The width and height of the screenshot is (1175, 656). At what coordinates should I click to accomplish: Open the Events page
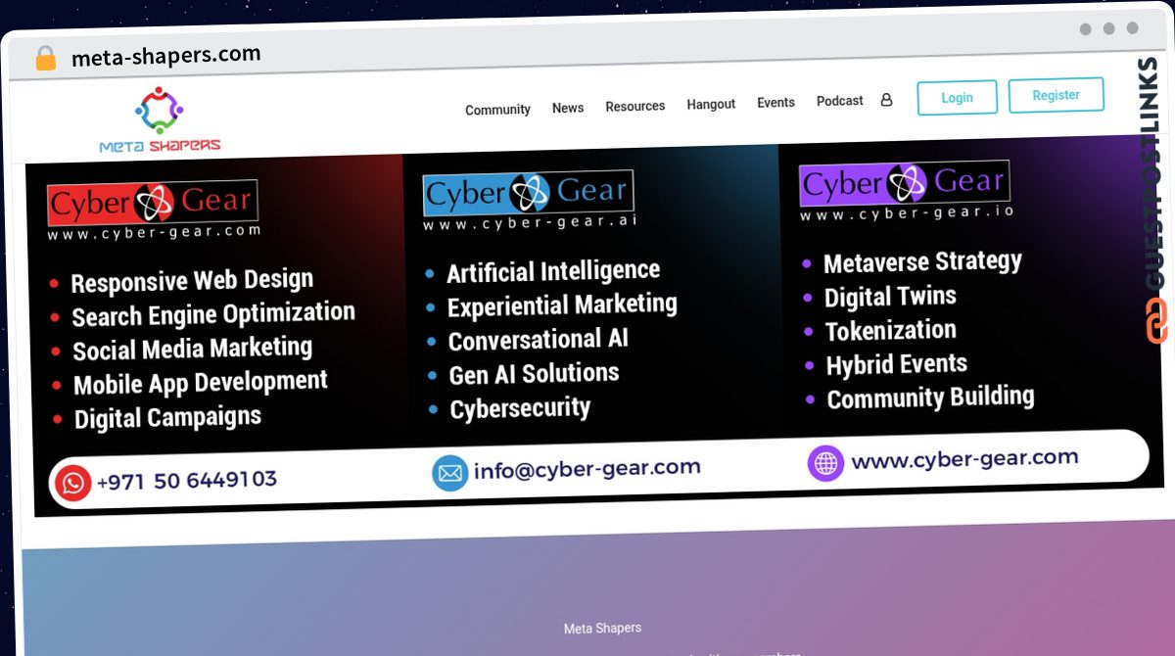[x=775, y=102]
